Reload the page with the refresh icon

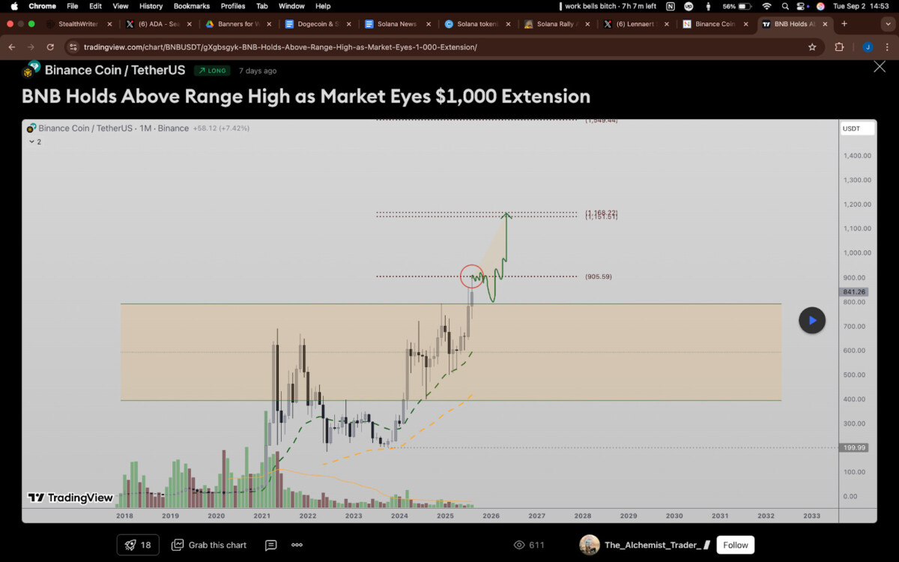coord(50,47)
